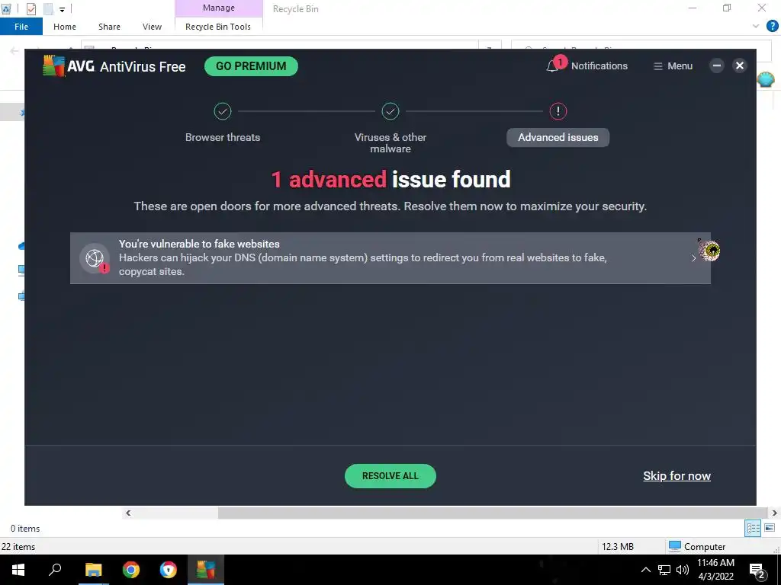Click the Browser threats step label
The image size is (781, 585).
[x=223, y=137]
